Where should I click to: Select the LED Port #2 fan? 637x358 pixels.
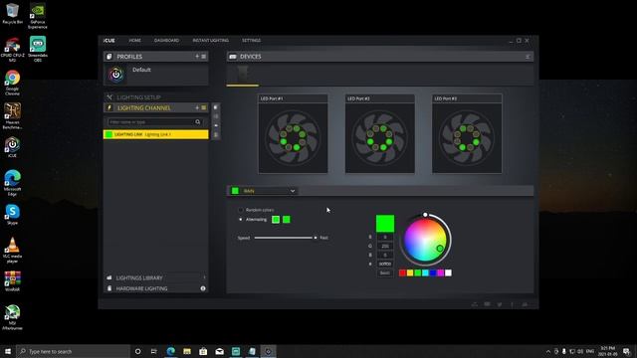pyautogui.click(x=380, y=134)
